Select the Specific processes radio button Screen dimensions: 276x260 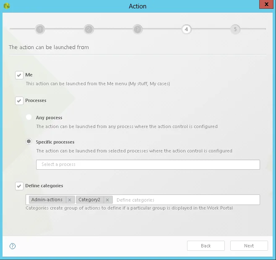pos(29,142)
